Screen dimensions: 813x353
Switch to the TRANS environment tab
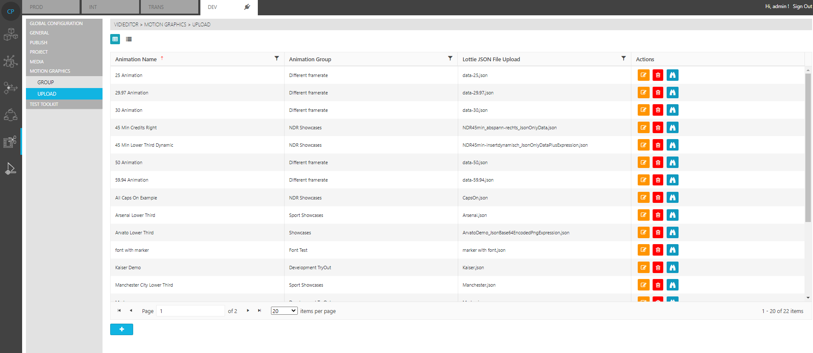pyautogui.click(x=169, y=7)
